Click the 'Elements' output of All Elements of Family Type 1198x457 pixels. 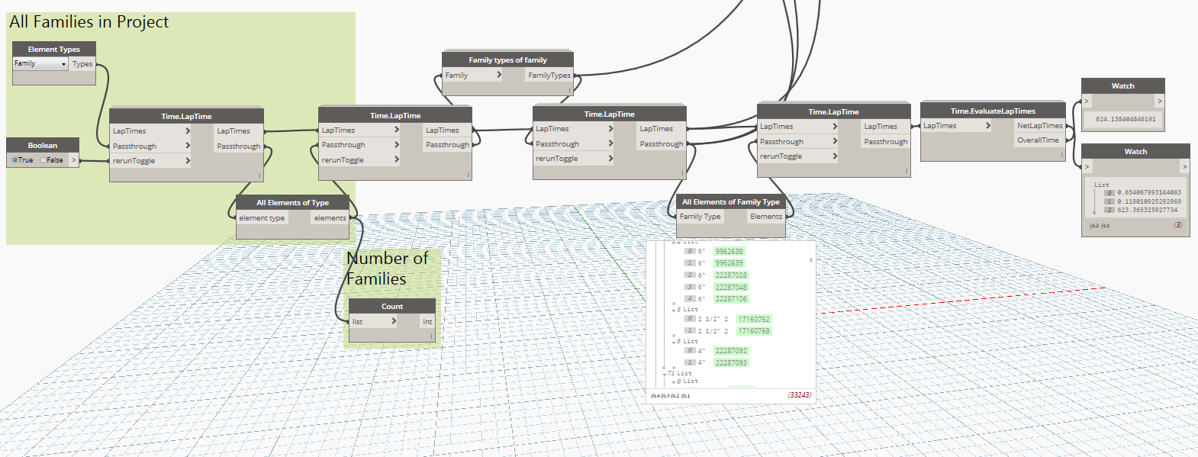click(765, 217)
